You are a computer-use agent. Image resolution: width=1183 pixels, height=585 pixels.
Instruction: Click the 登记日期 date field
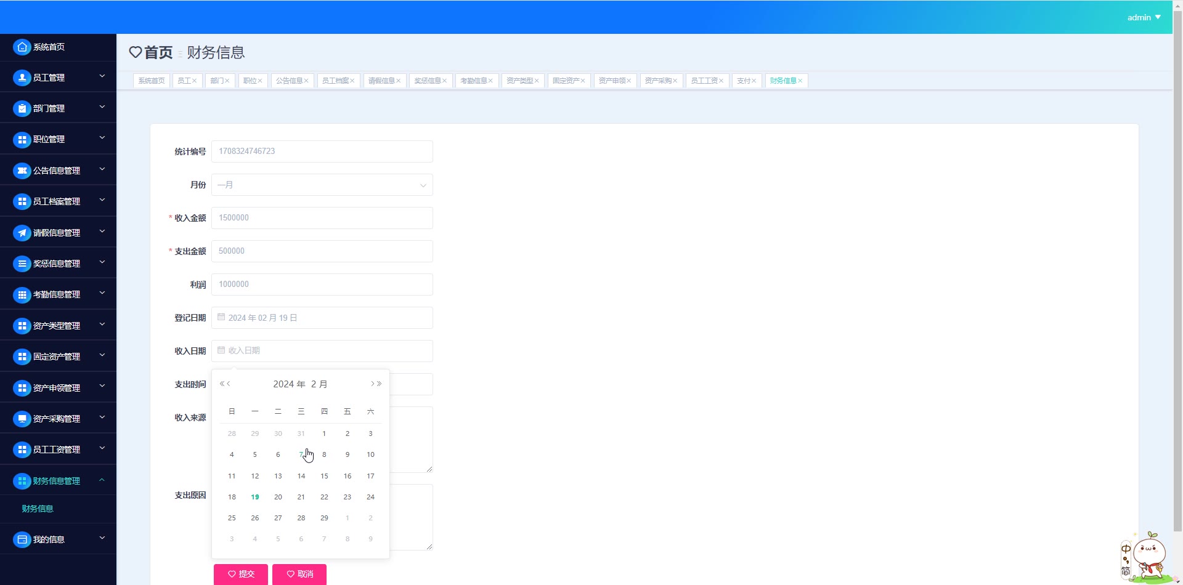pyautogui.click(x=322, y=318)
